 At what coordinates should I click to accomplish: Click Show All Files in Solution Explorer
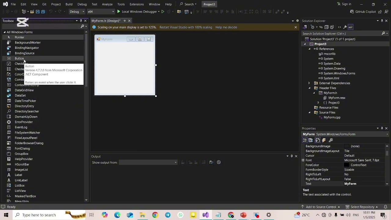point(332,27)
